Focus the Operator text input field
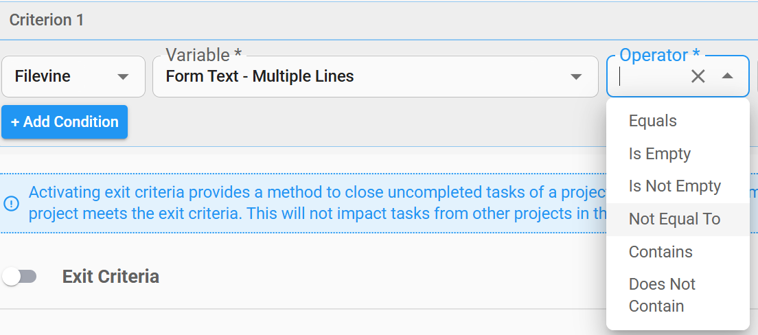 [649, 76]
